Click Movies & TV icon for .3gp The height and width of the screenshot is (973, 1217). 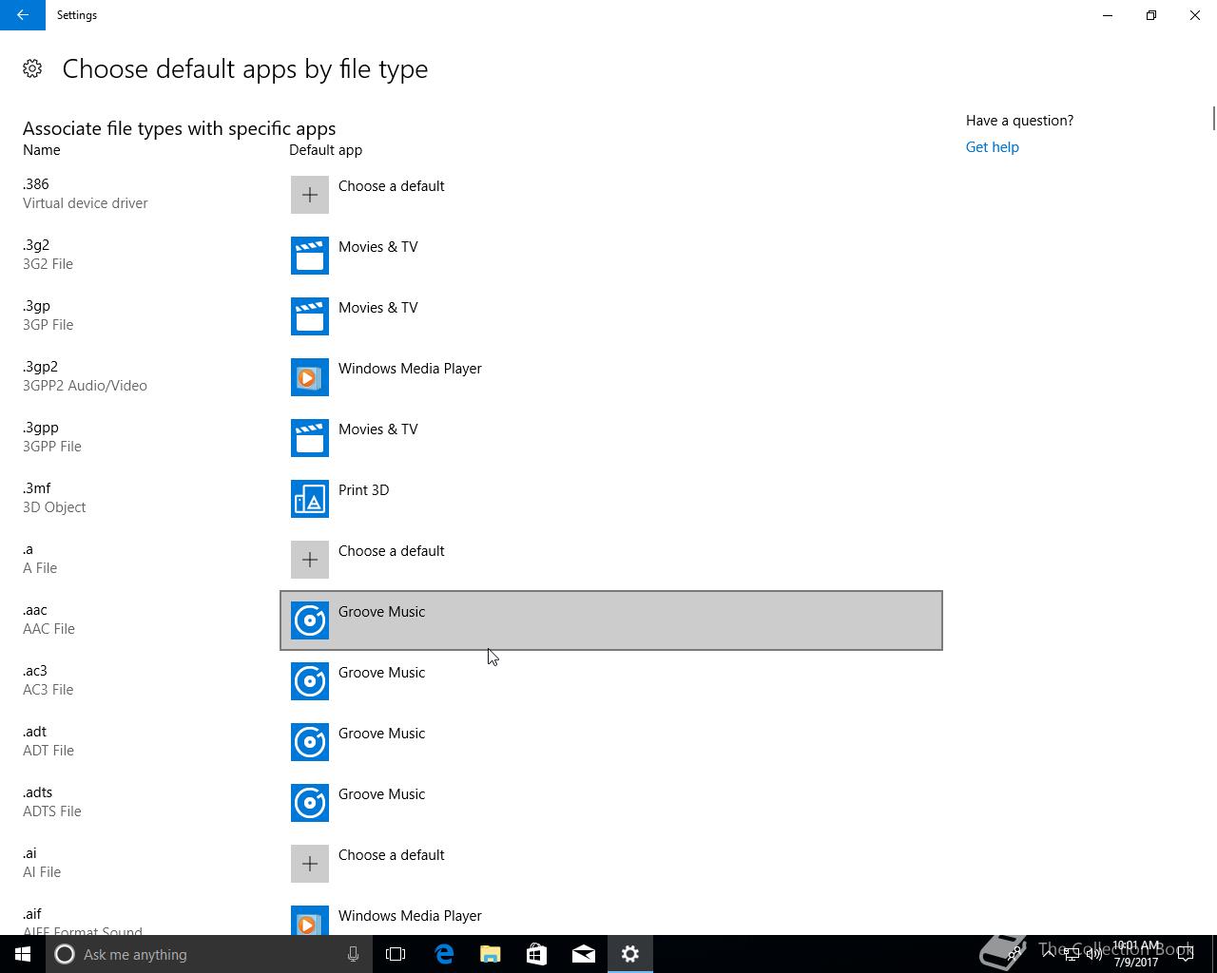(310, 316)
